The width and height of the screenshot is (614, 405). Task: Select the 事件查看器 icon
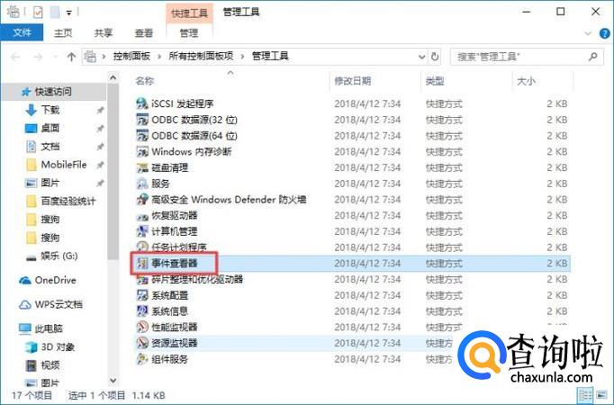coord(141,263)
